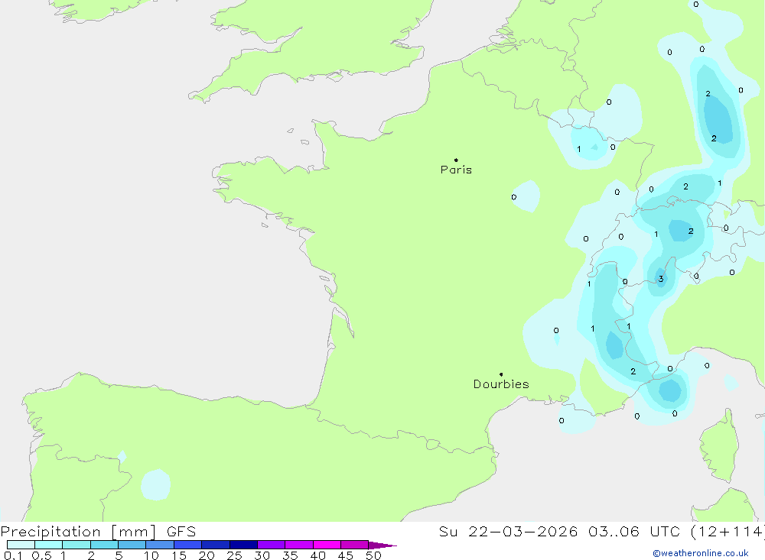Select the 5–10 mm legend color swatch

tap(132, 545)
